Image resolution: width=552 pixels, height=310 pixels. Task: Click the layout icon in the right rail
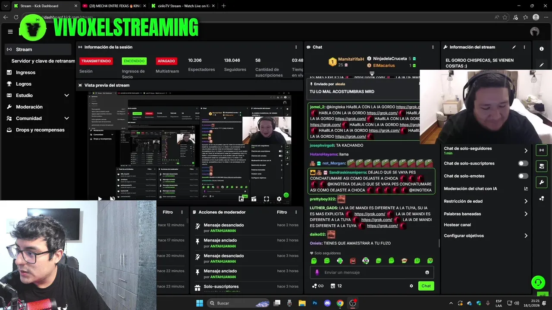point(542,166)
